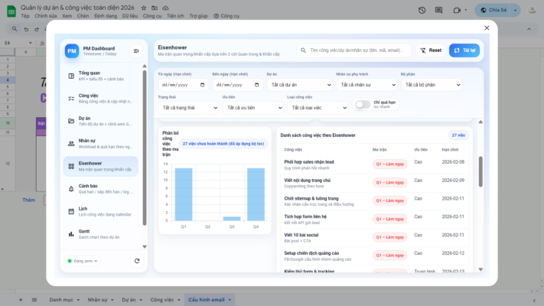
Task: Click the task search input field
Action: coord(356,50)
